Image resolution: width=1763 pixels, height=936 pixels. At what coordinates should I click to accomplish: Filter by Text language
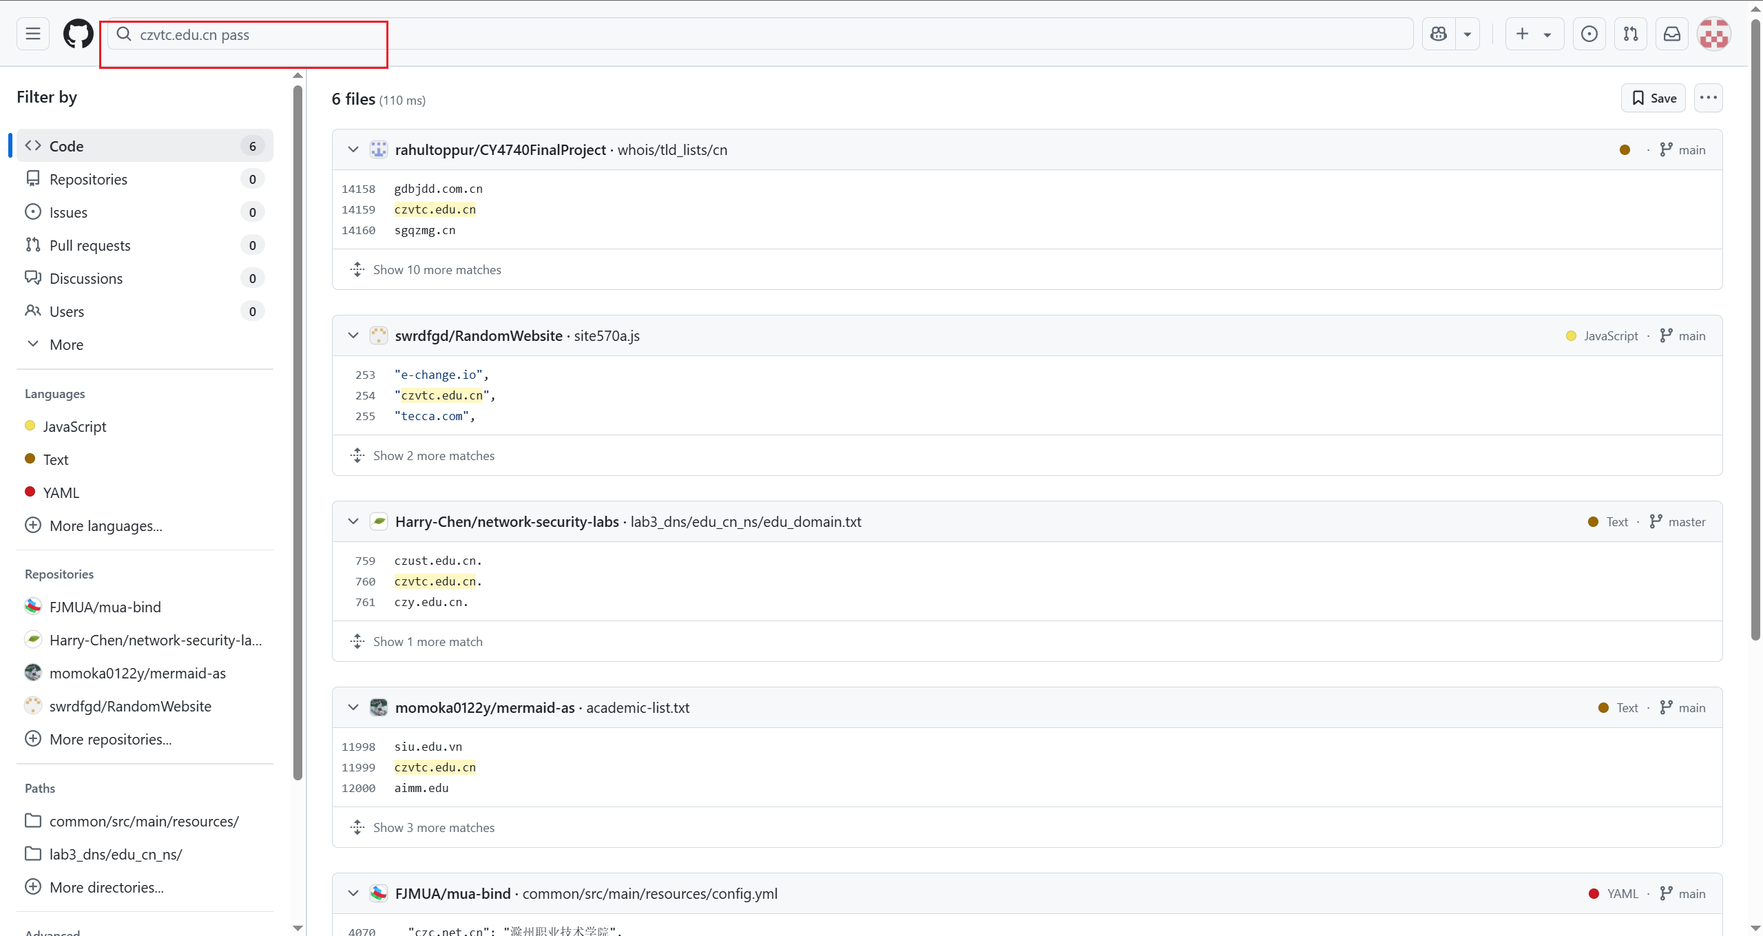point(56,459)
